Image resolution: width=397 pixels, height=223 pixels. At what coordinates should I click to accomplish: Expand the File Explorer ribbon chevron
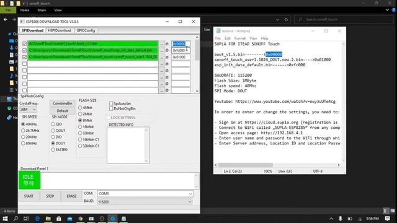(387, 10)
